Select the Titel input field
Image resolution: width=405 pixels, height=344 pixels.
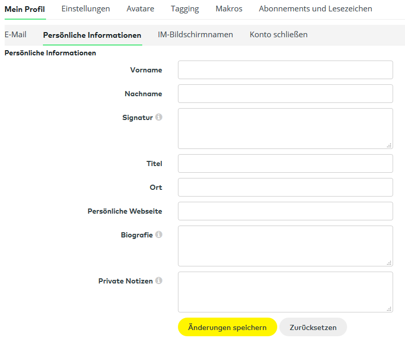point(285,163)
